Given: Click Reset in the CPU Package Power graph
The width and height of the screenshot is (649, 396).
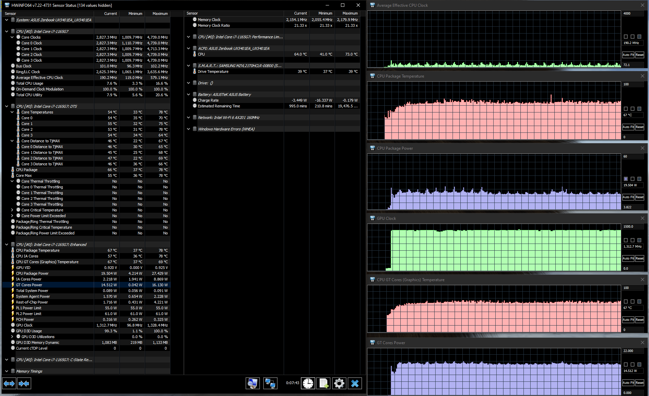Looking at the screenshot, I should (640, 197).
